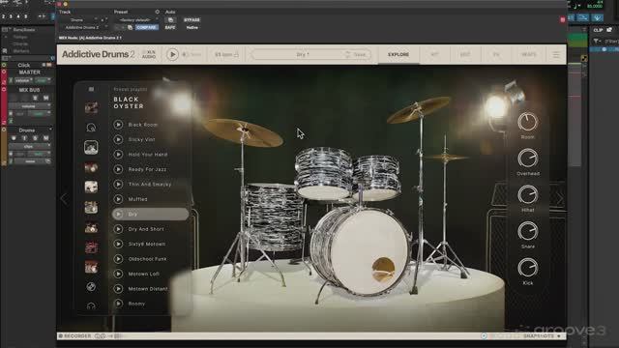Switch to the EDIT tab
The image size is (619, 348).
coord(465,54)
